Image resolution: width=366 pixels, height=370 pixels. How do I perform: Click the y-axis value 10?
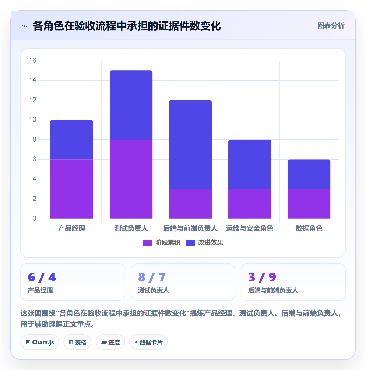coord(33,120)
